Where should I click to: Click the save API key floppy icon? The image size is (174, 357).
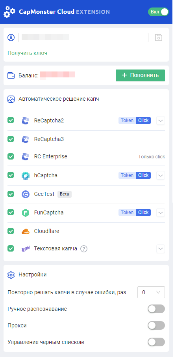[x=159, y=38]
